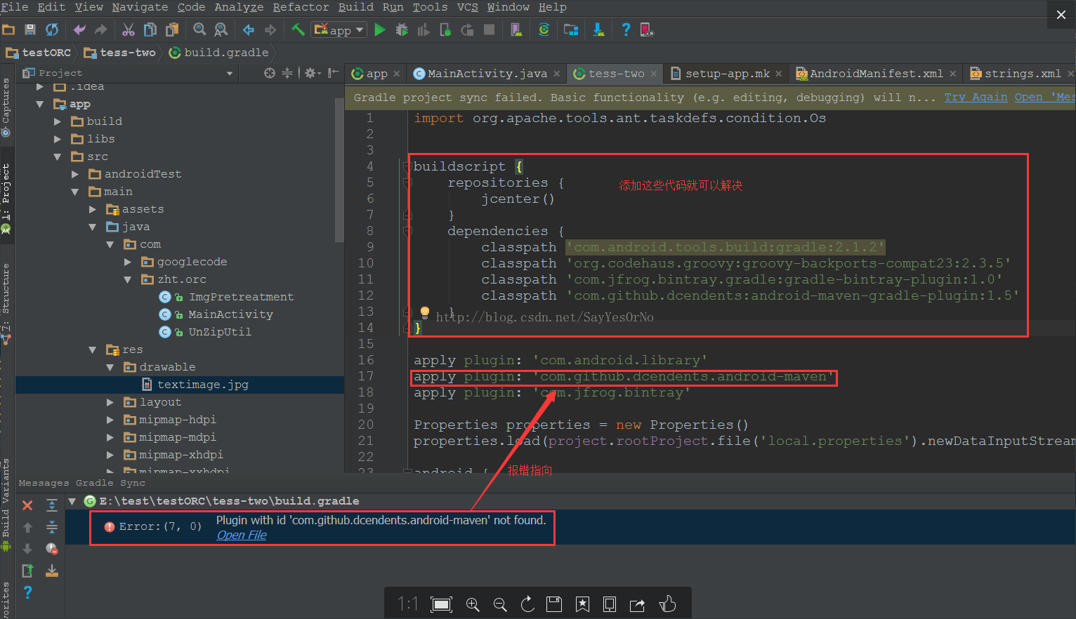The image size is (1076, 619).
Task: Open the Refactor menu
Action: tap(301, 7)
